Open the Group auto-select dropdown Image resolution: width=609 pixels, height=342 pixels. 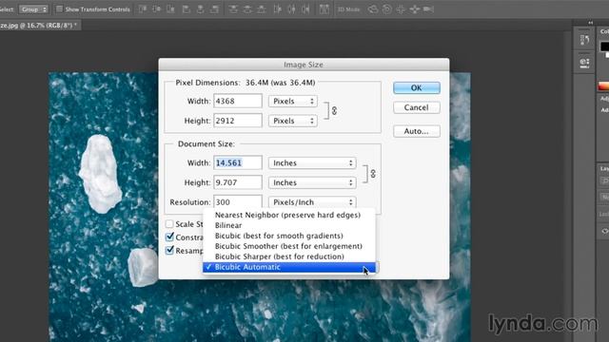[33, 9]
